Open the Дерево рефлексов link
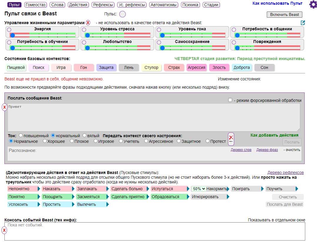317x242 pixels. pyautogui.click(x=285, y=173)
